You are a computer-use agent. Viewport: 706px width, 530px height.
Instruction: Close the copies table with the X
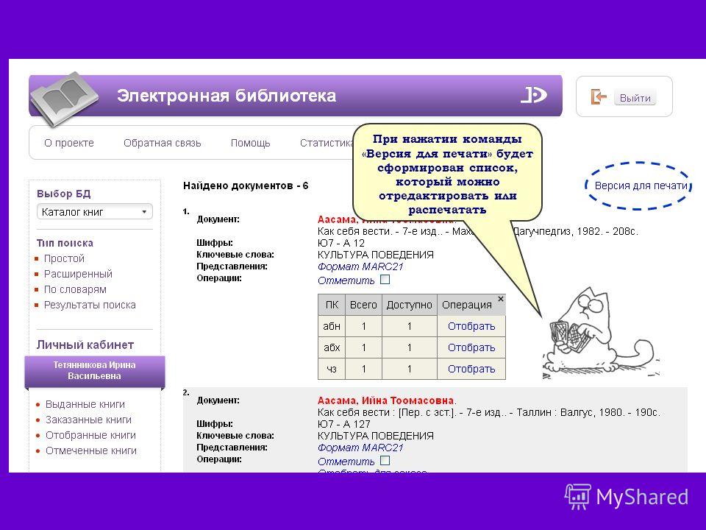point(501,299)
